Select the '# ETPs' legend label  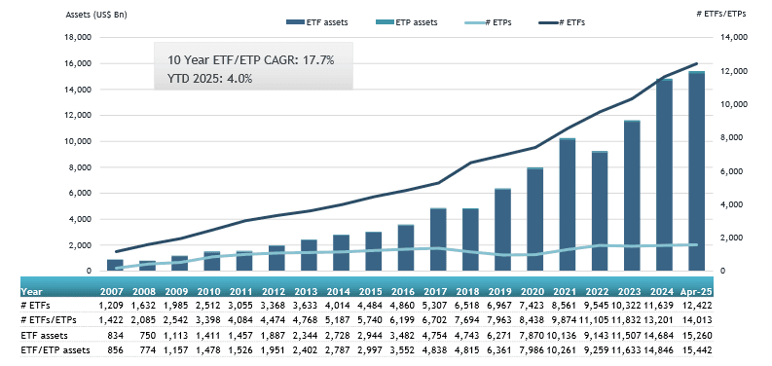pyautogui.click(x=498, y=22)
